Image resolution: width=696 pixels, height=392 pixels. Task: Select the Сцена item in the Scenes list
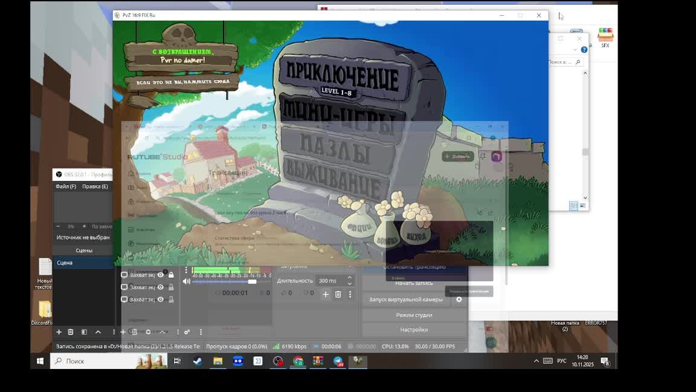click(83, 263)
